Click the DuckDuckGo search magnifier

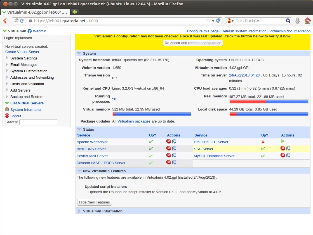click(288, 21)
